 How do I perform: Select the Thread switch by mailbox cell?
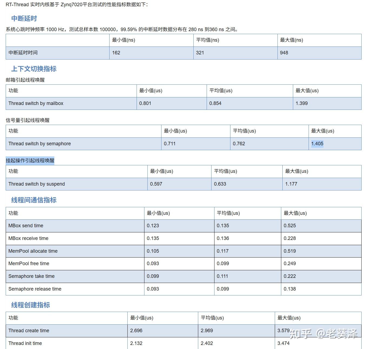[36, 103]
